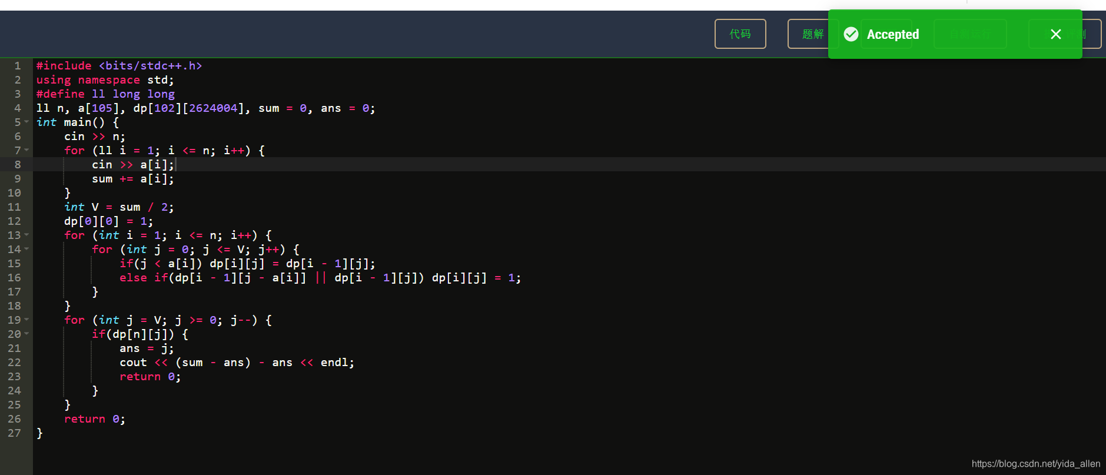Click the 'cout << (sum - ans)' line
This screenshot has height=475, width=1106.
pyautogui.click(x=237, y=362)
